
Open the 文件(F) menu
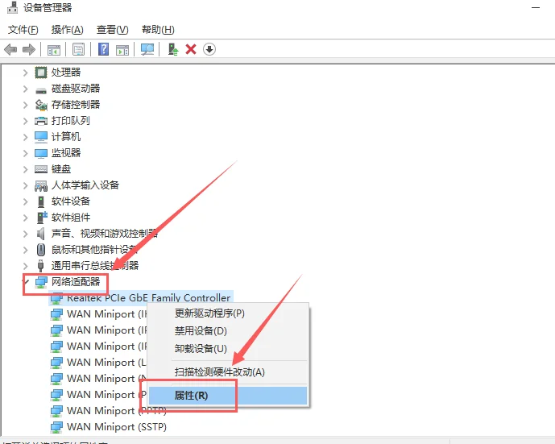[23, 30]
